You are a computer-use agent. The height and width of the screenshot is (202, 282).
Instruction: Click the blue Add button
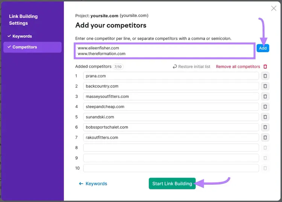[263, 48]
